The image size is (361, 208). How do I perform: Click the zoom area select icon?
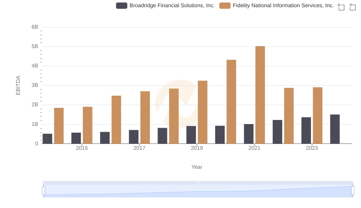pos(341,7)
